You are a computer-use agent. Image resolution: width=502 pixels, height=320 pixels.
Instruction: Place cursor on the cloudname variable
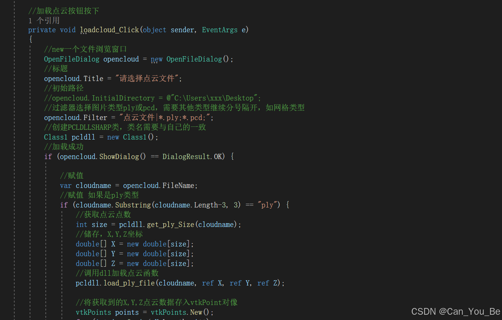click(x=93, y=185)
